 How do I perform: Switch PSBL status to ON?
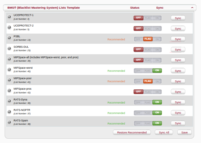pyautogui.click(x=157, y=39)
